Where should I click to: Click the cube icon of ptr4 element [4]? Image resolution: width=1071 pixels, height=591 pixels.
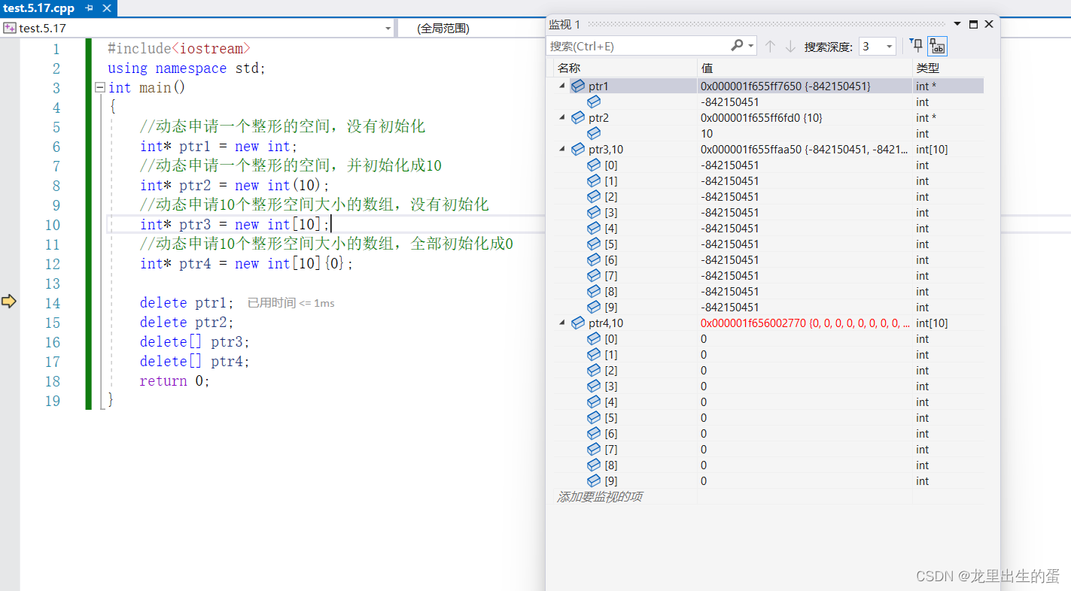click(594, 402)
